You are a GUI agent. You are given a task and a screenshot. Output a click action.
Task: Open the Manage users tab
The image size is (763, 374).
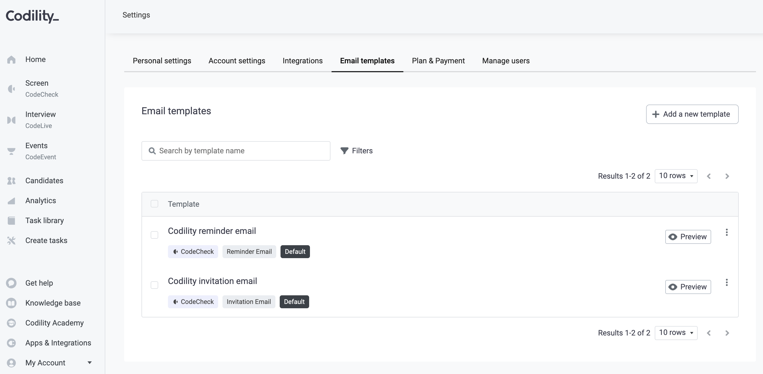coord(506,61)
